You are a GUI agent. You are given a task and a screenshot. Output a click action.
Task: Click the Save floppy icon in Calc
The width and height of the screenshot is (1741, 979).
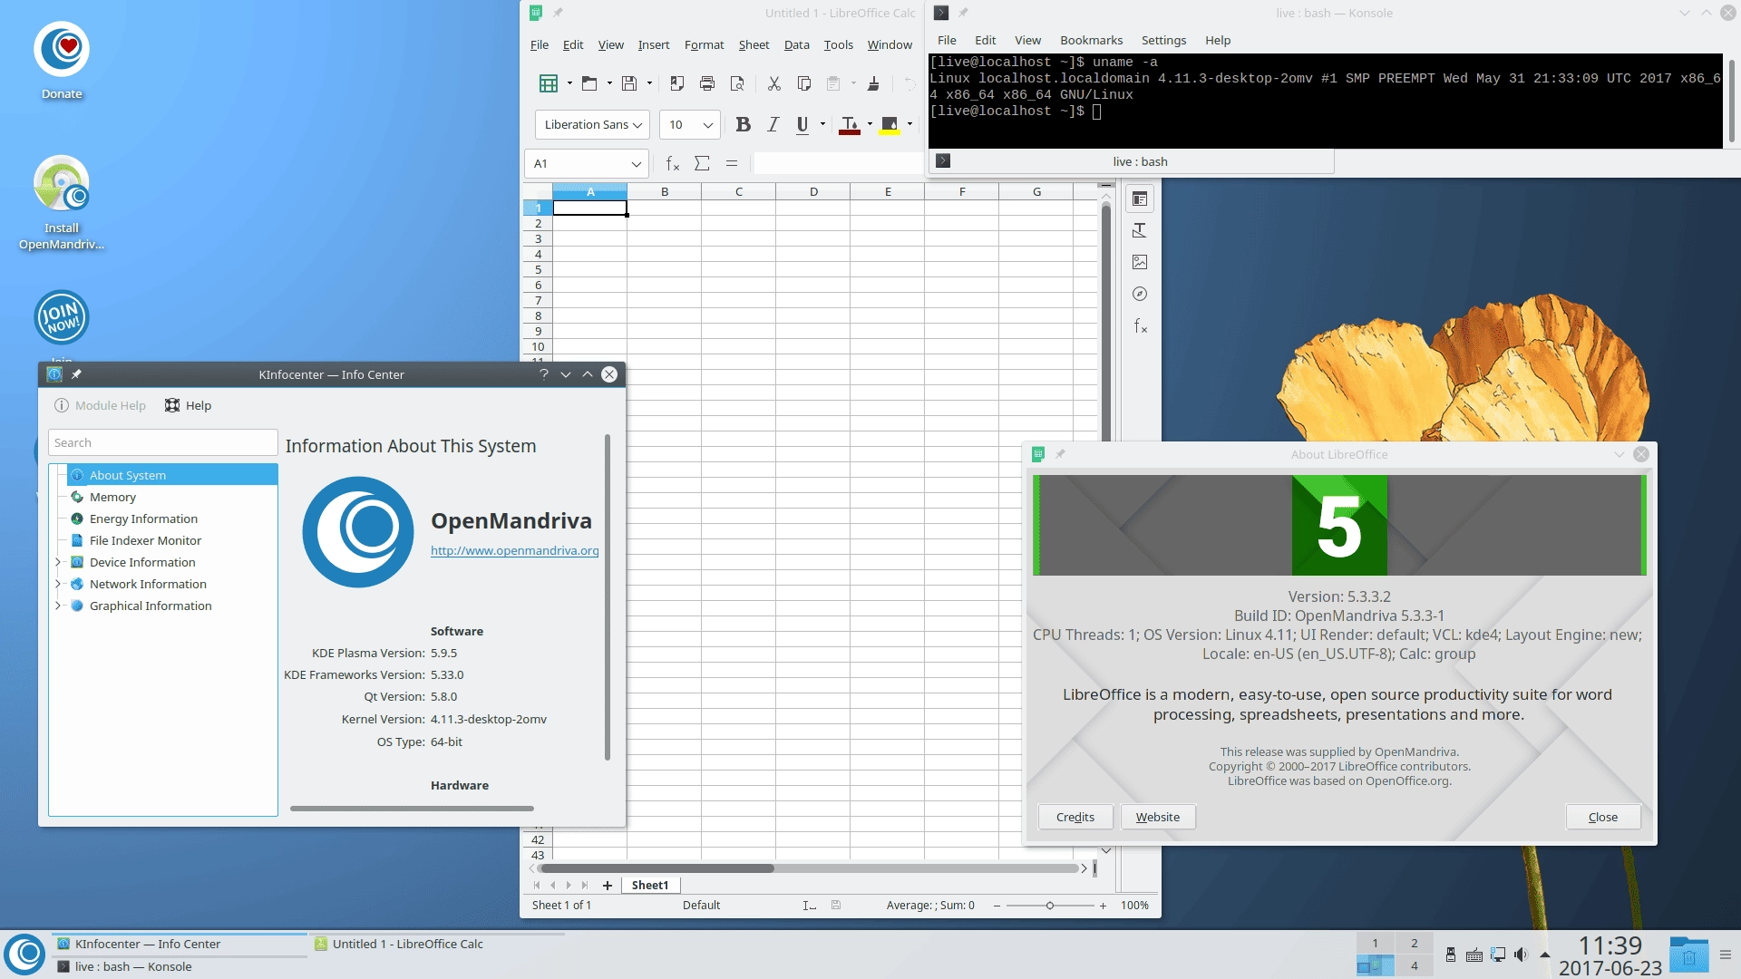coord(629,83)
